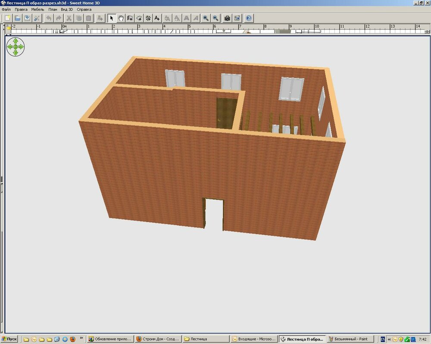Select the Create dimensions tool
Screen dimensions: 431x344
click(x=148, y=18)
